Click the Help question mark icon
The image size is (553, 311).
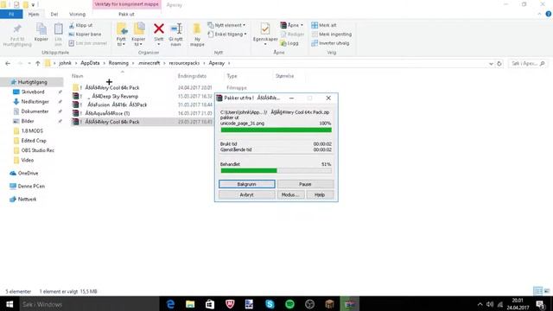(x=548, y=14)
